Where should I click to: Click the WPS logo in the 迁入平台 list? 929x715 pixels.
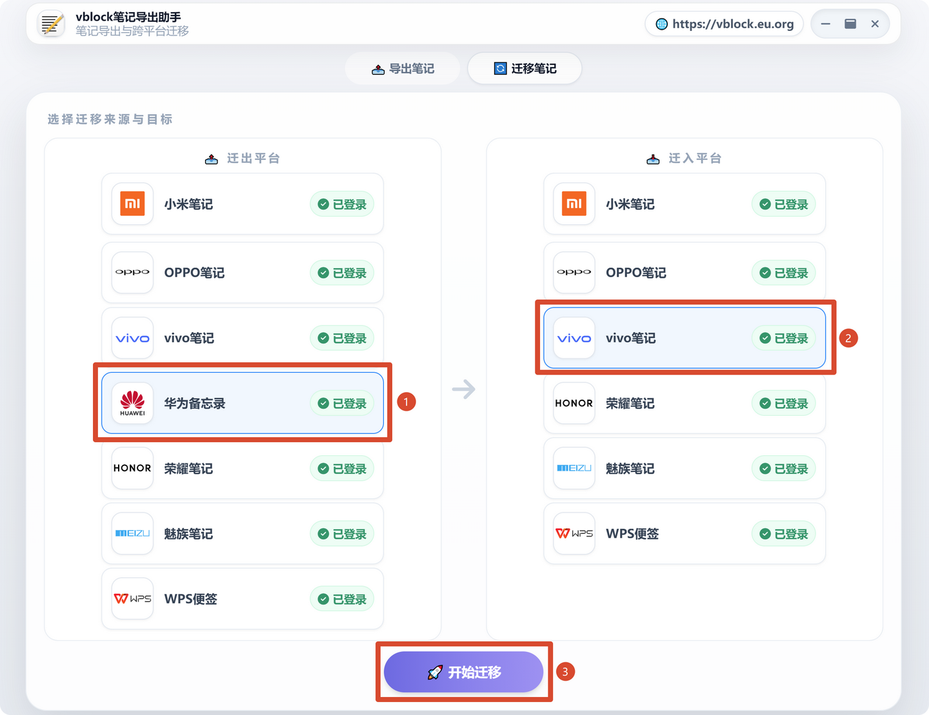point(574,533)
